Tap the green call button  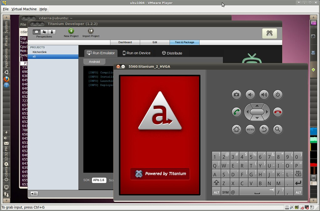(236, 112)
